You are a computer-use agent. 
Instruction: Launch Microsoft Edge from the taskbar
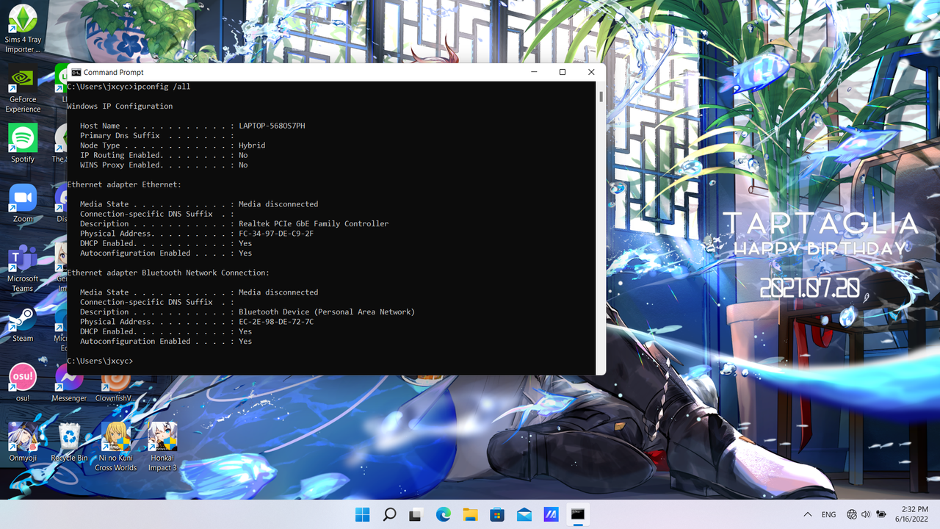(443, 516)
